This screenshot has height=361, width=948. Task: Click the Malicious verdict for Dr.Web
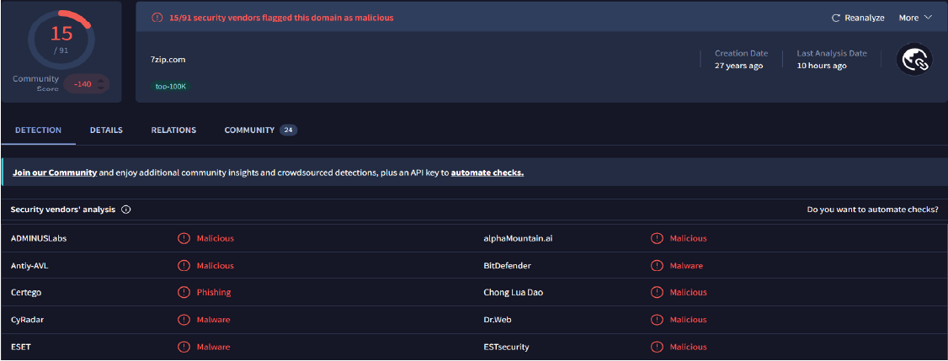688,319
